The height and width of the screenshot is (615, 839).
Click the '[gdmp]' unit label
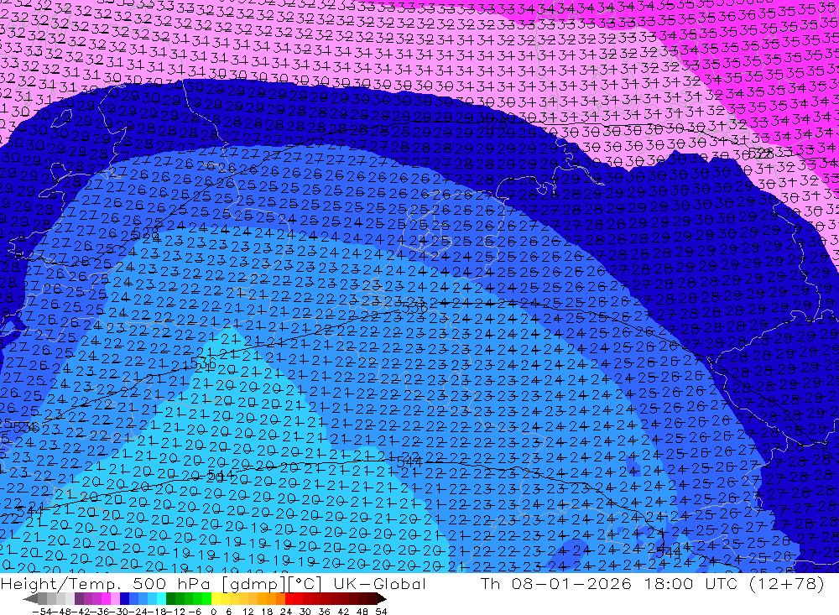click(253, 584)
